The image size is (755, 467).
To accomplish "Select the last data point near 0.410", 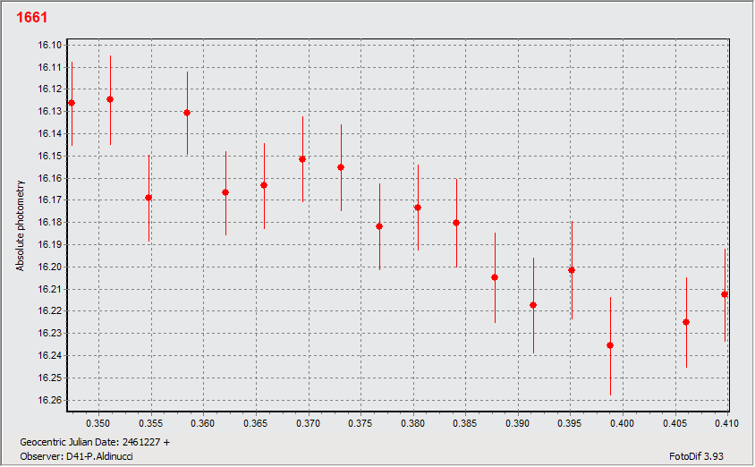I will (725, 294).
